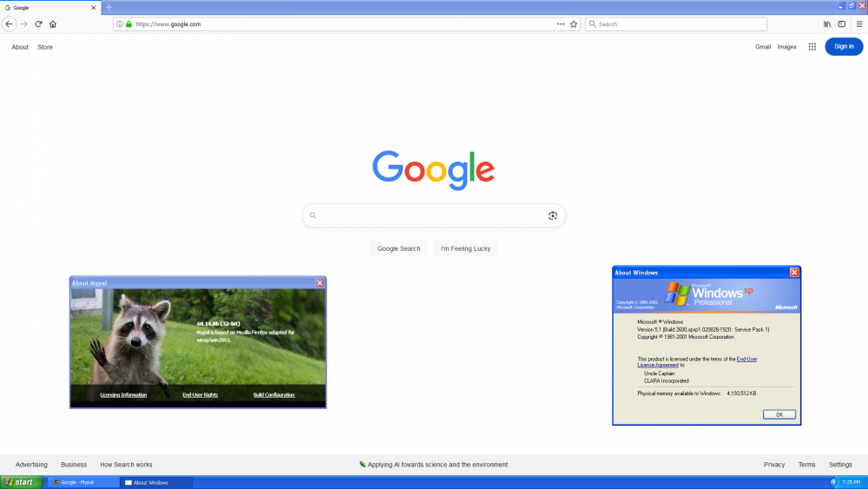Select the Google browser tab
The image size is (868, 489).
[48, 7]
